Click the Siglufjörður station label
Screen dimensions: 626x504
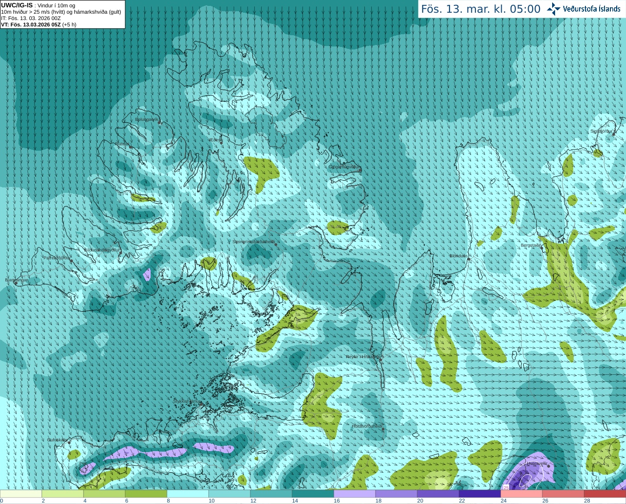(x=602, y=131)
